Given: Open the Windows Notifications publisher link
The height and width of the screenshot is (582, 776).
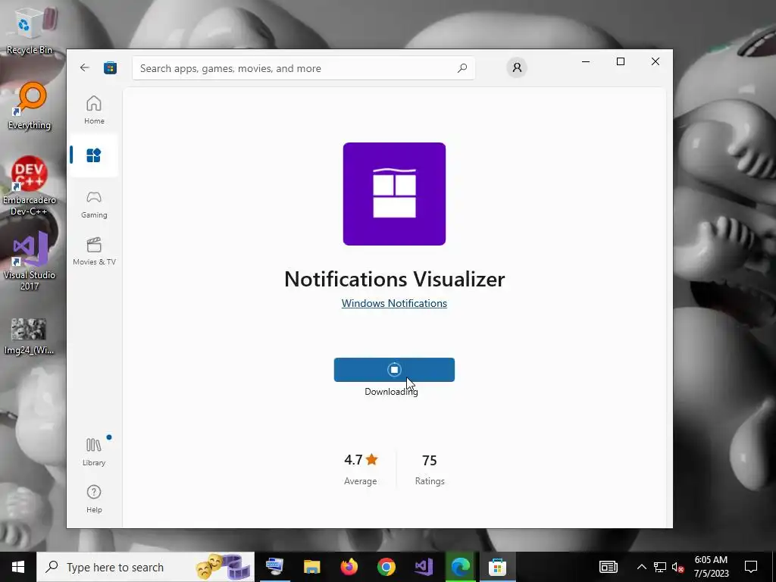Looking at the screenshot, I should click(394, 303).
